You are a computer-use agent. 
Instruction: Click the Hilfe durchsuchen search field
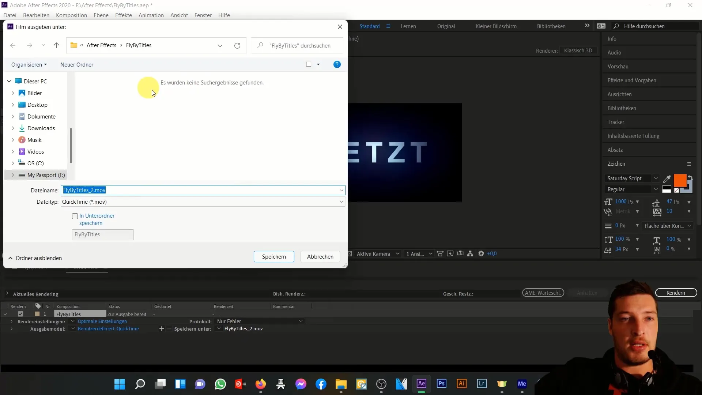click(655, 26)
